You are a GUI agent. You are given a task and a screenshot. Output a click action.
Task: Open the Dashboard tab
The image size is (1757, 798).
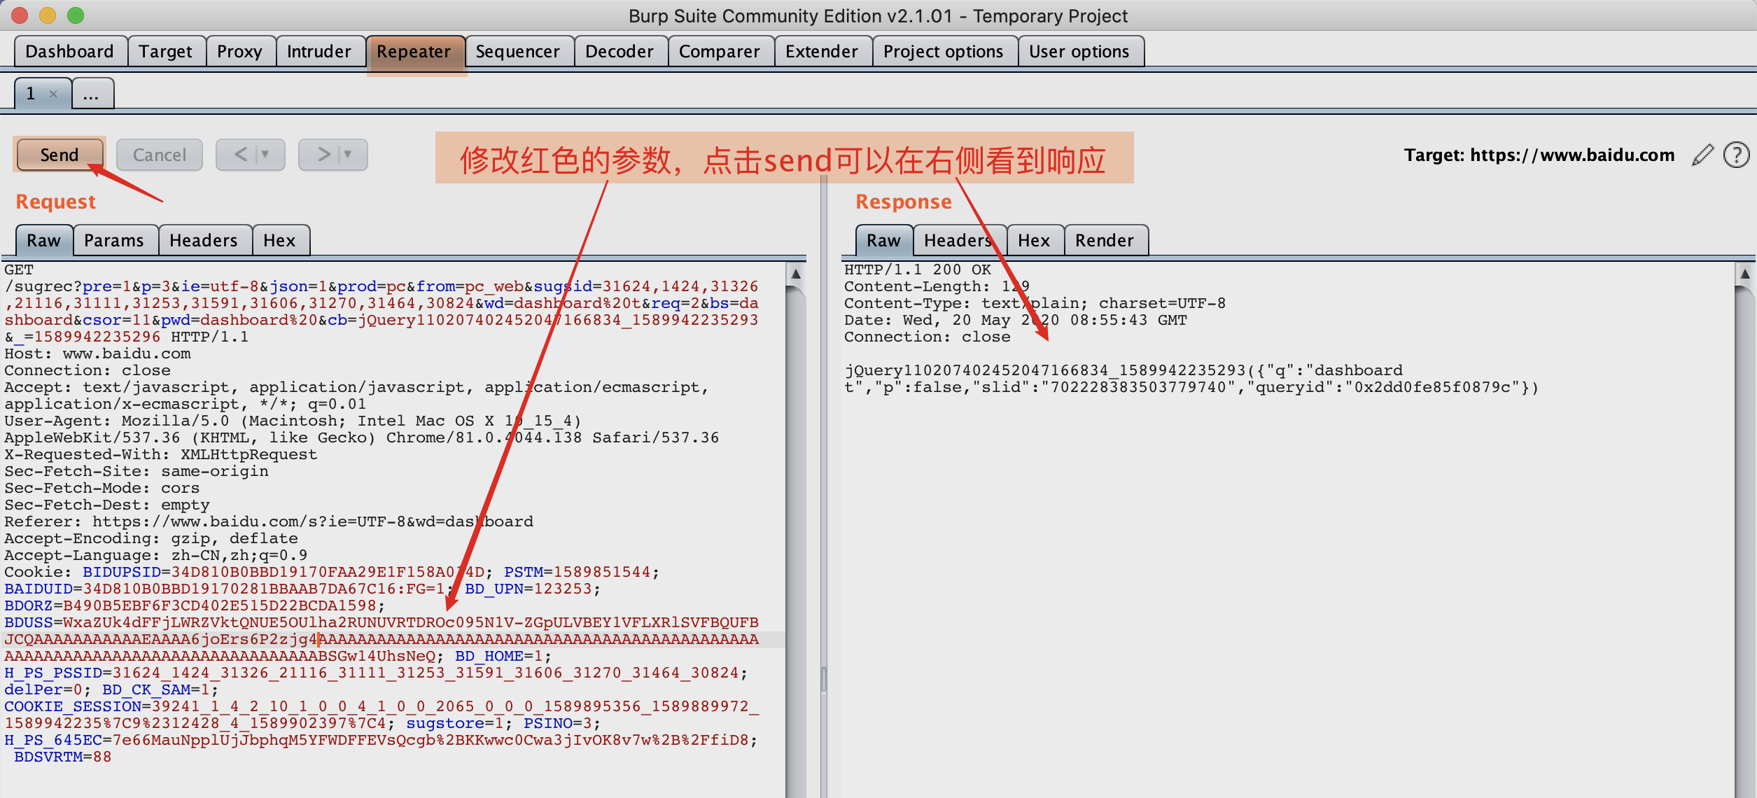pos(69,52)
